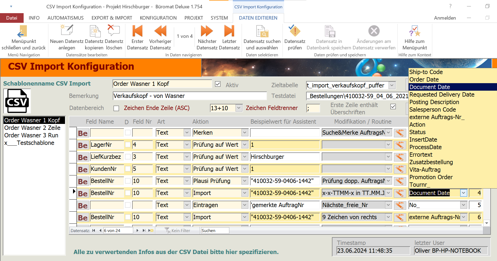
Task: Select Order Wasner 2 Zeile template
Action: pyautogui.click(x=32, y=128)
